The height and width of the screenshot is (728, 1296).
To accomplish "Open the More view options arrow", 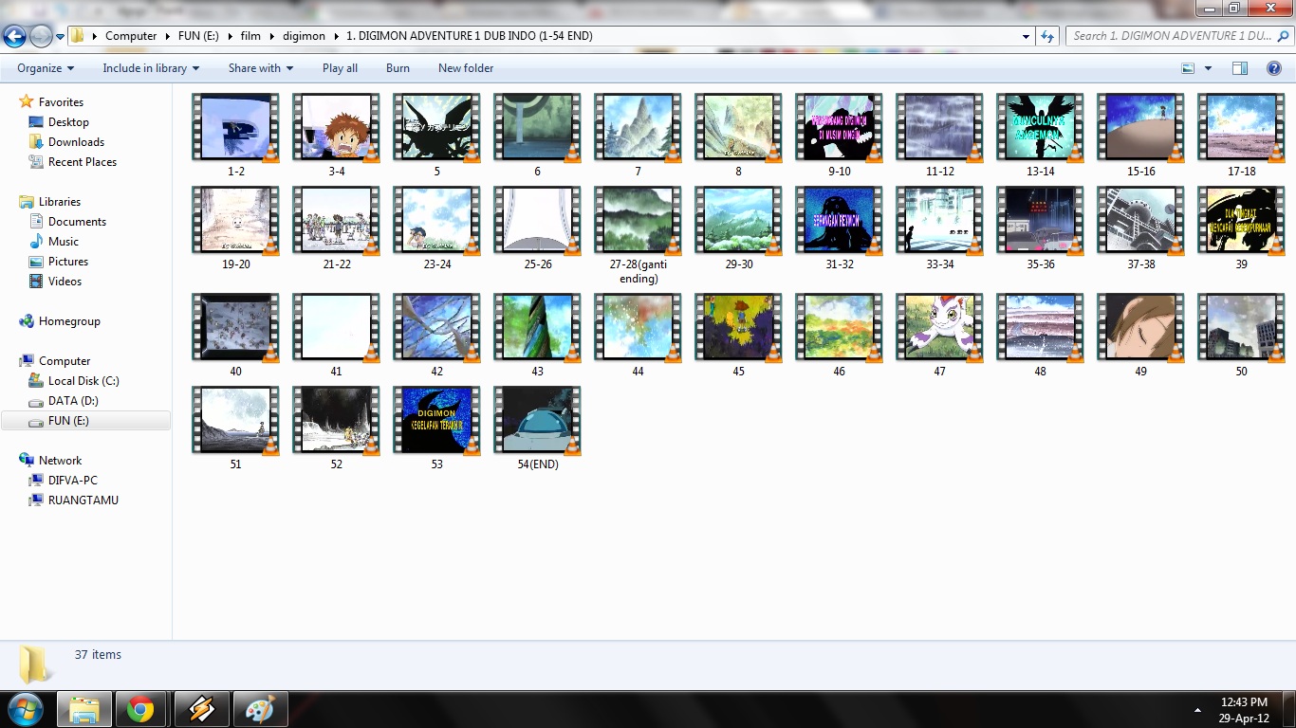I will point(1208,68).
